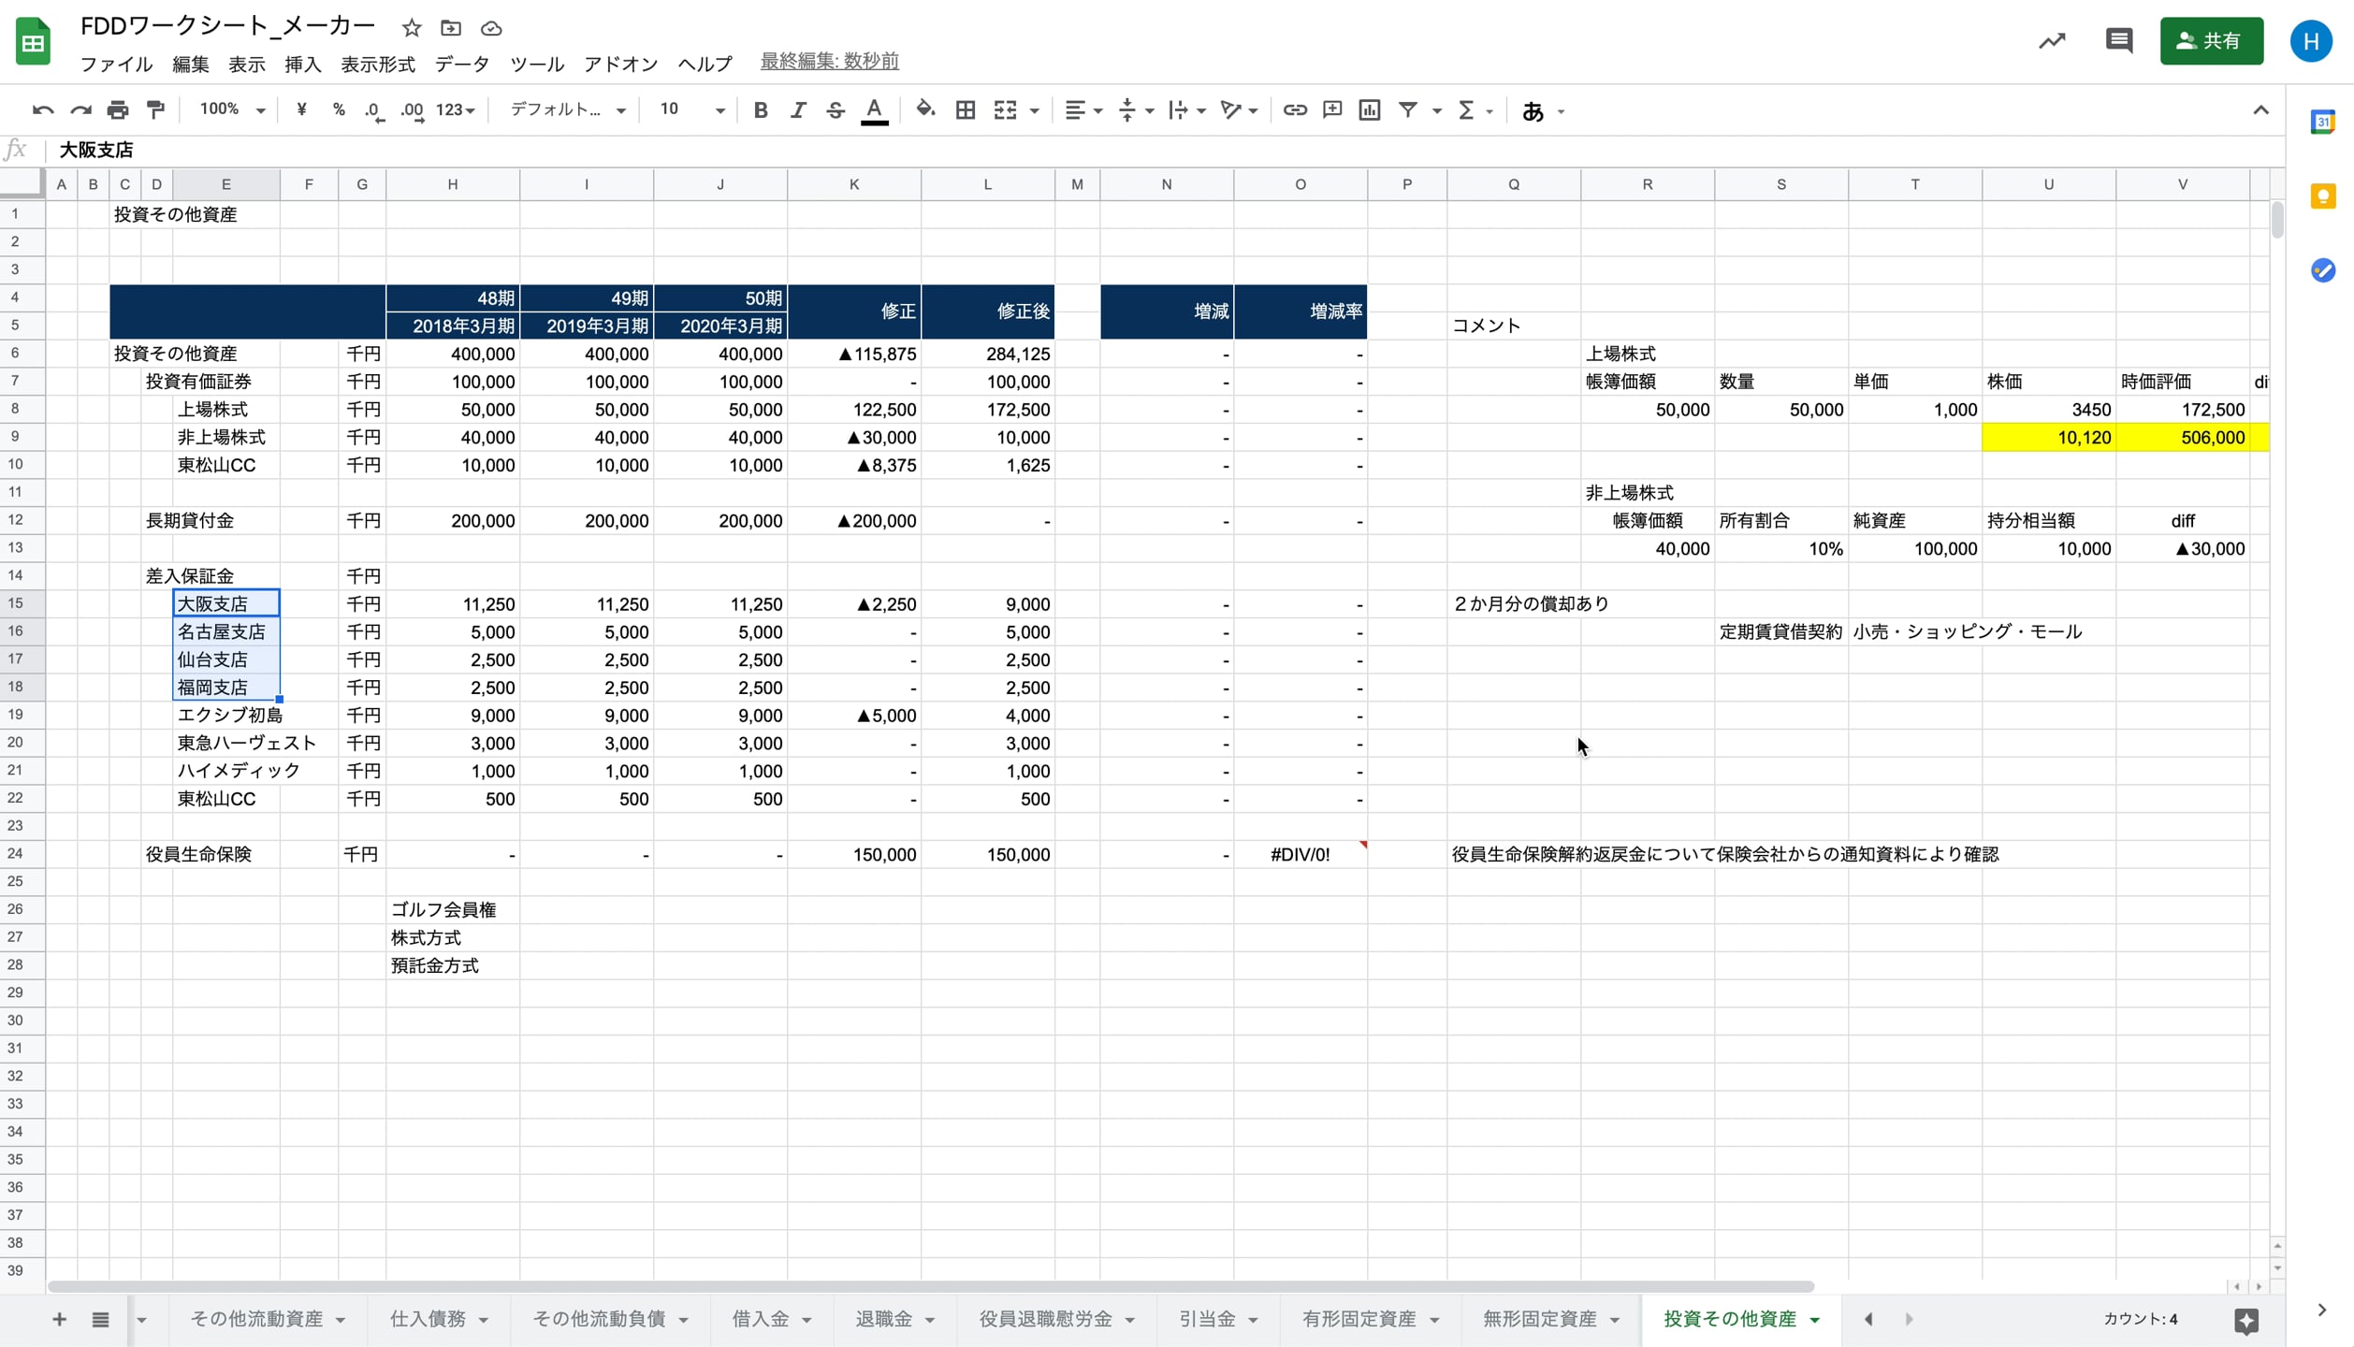Open the zoom 100% dropdown
The width and height of the screenshot is (2354, 1347).
click(231, 110)
